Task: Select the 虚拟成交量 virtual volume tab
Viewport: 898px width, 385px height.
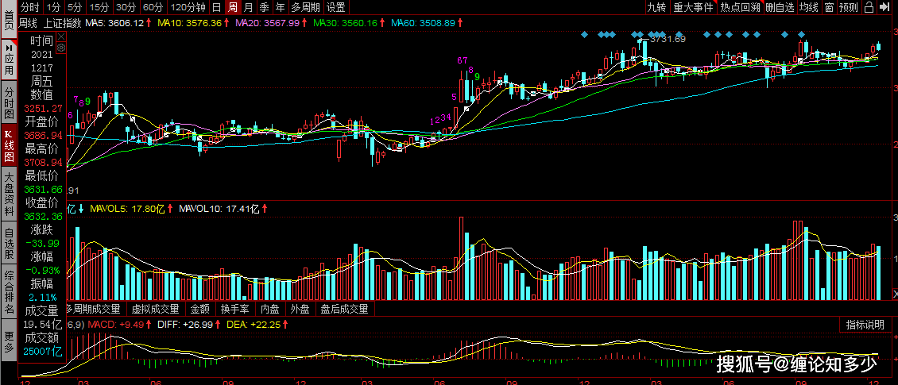Action: (154, 309)
